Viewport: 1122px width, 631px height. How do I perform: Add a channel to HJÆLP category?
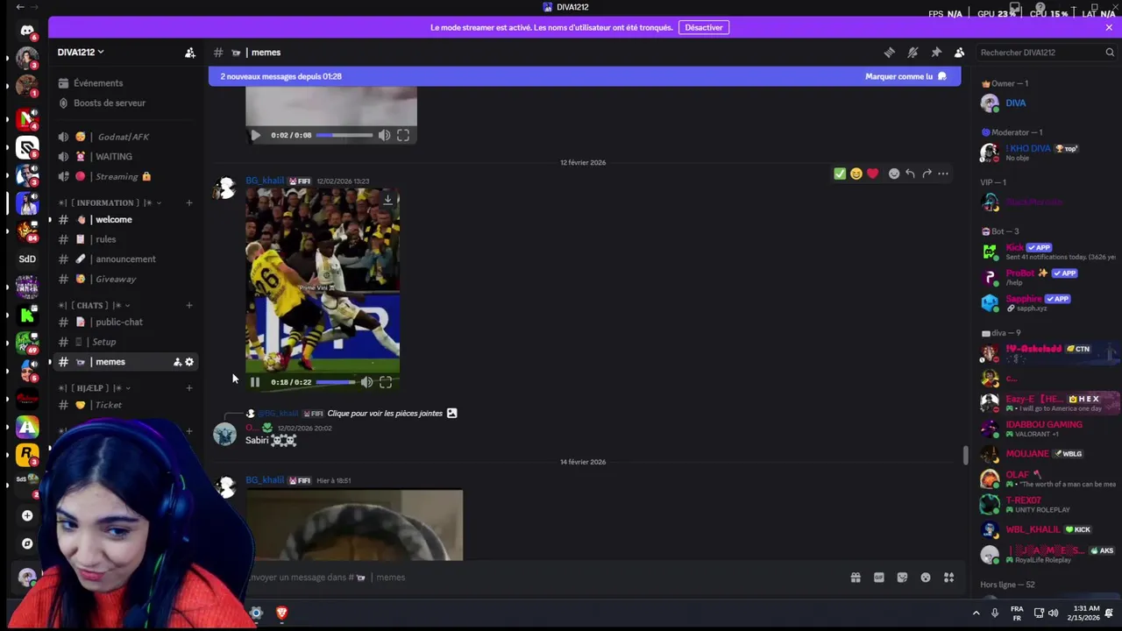[189, 387]
